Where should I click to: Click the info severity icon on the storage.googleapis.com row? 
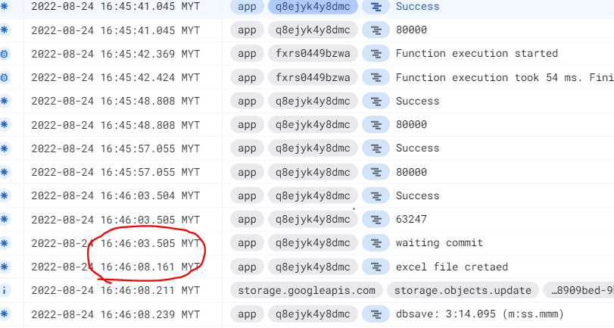click(5, 290)
